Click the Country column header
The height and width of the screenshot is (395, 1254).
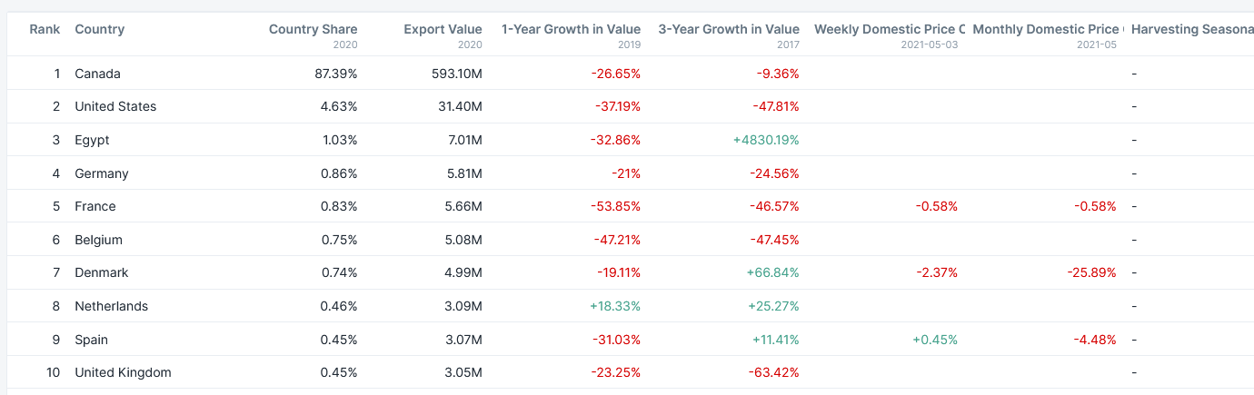[100, 29]
